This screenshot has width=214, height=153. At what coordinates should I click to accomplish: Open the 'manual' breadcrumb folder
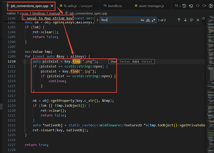(x=55, y=13)
